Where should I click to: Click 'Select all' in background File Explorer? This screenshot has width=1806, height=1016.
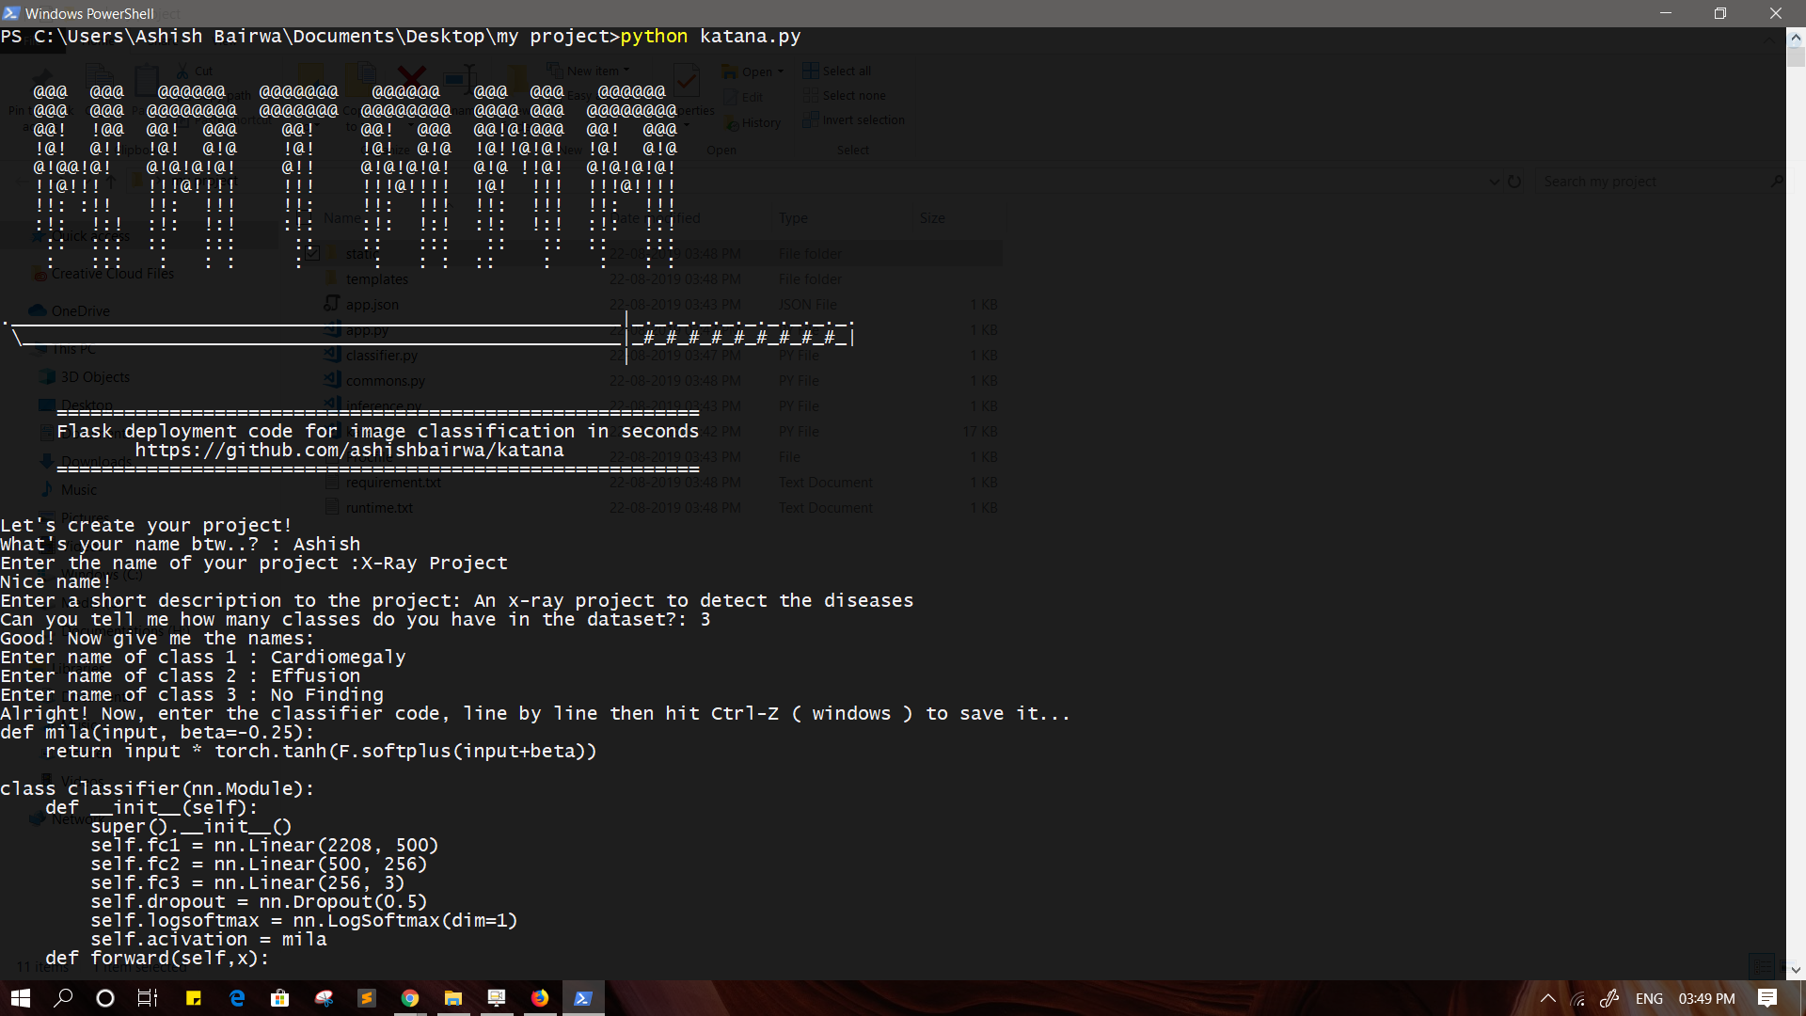click(837, 71)
